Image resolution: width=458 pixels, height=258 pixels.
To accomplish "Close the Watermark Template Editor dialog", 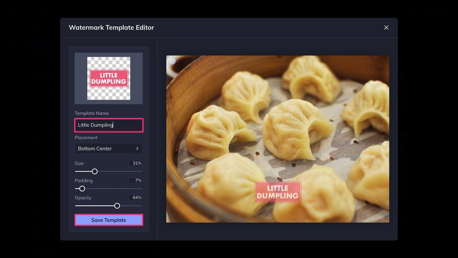I will point(386,28).
